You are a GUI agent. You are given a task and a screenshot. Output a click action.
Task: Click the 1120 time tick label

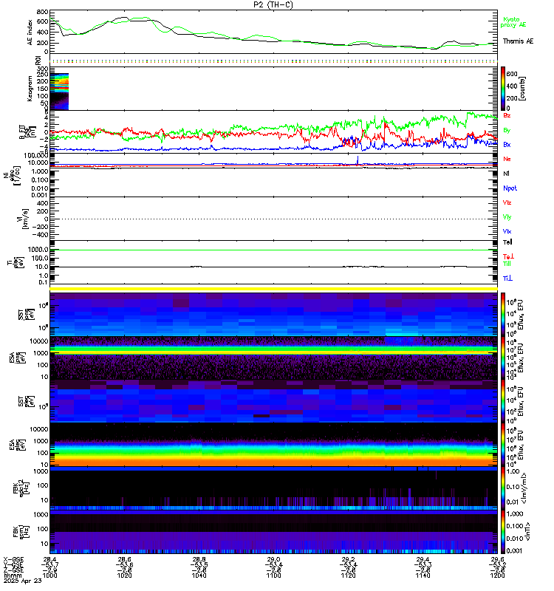tap(348, 575)
